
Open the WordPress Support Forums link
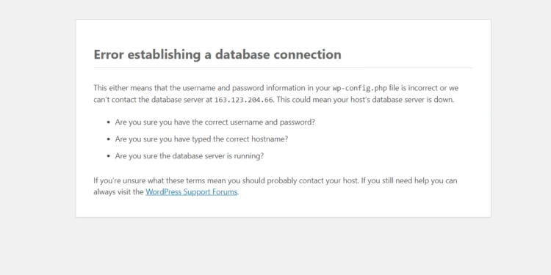192,192
